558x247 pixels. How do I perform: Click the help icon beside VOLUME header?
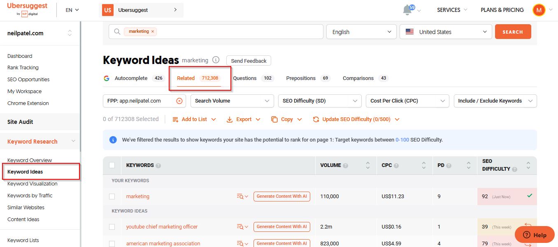click(x=346, y=165)
